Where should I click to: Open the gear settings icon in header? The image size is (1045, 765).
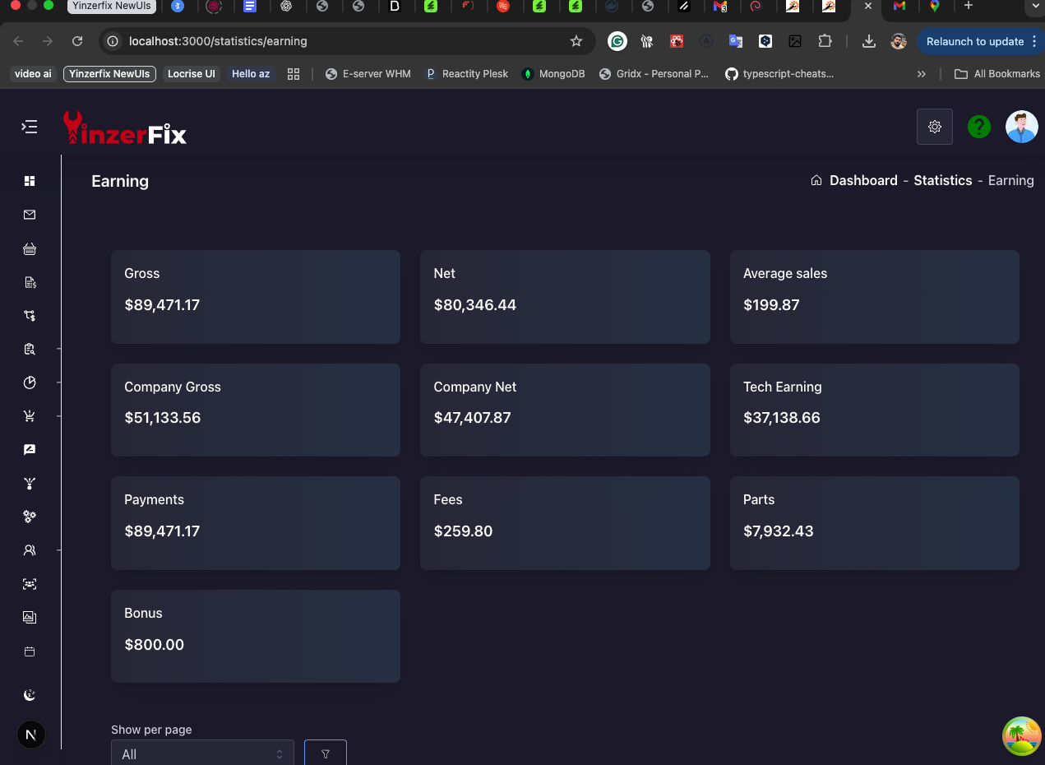tap(934, 127)
